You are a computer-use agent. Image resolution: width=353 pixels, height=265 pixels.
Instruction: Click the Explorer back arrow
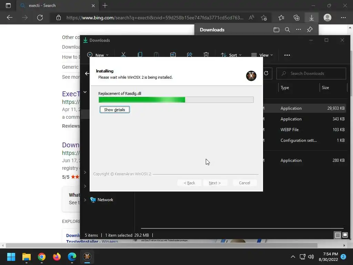87,73
